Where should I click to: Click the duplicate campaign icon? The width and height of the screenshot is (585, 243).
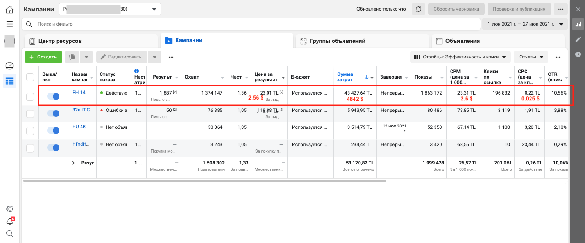click(72, 57)
